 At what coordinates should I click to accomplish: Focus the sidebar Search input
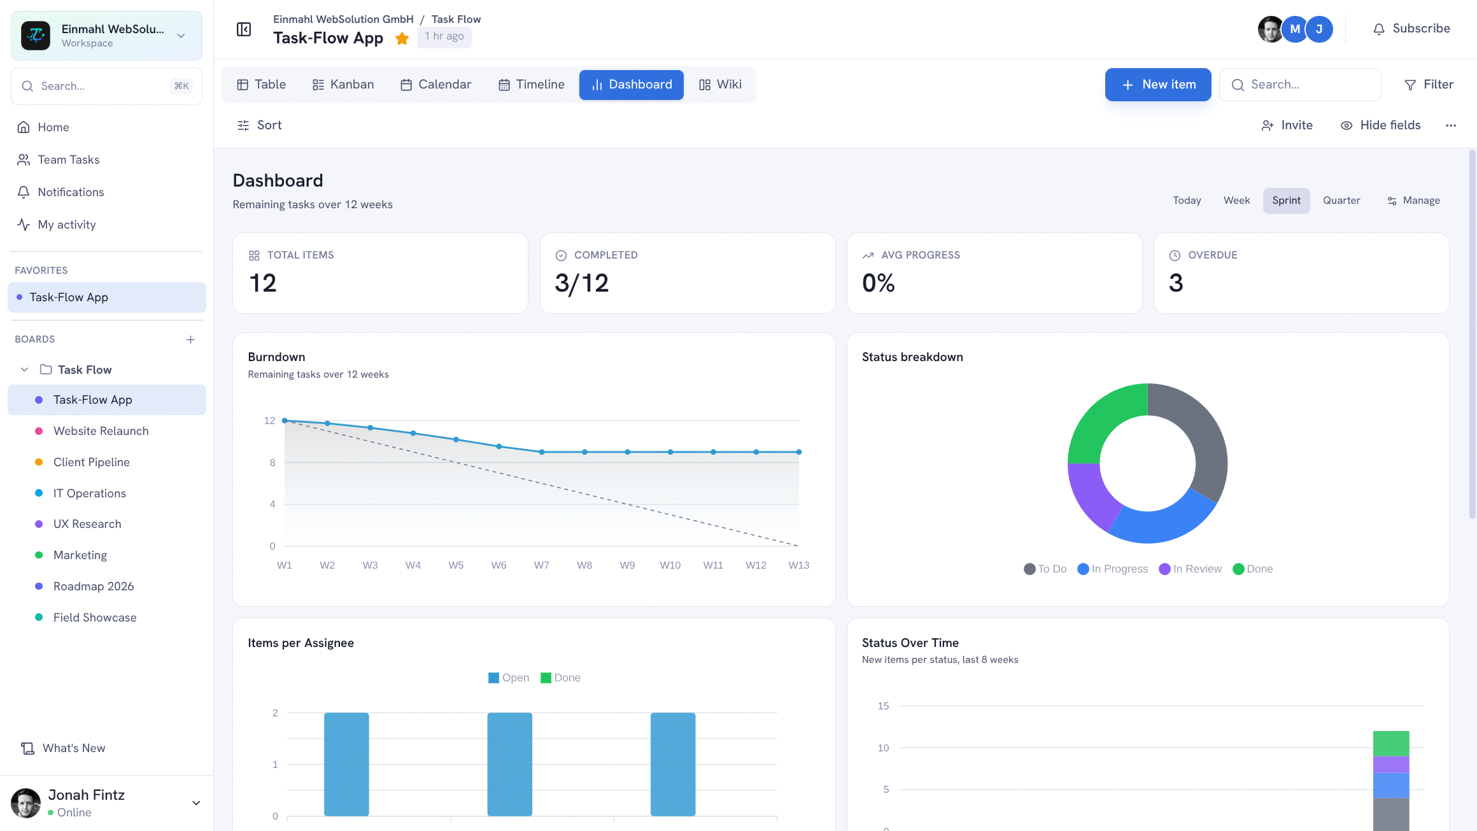(x=106, y=86)
